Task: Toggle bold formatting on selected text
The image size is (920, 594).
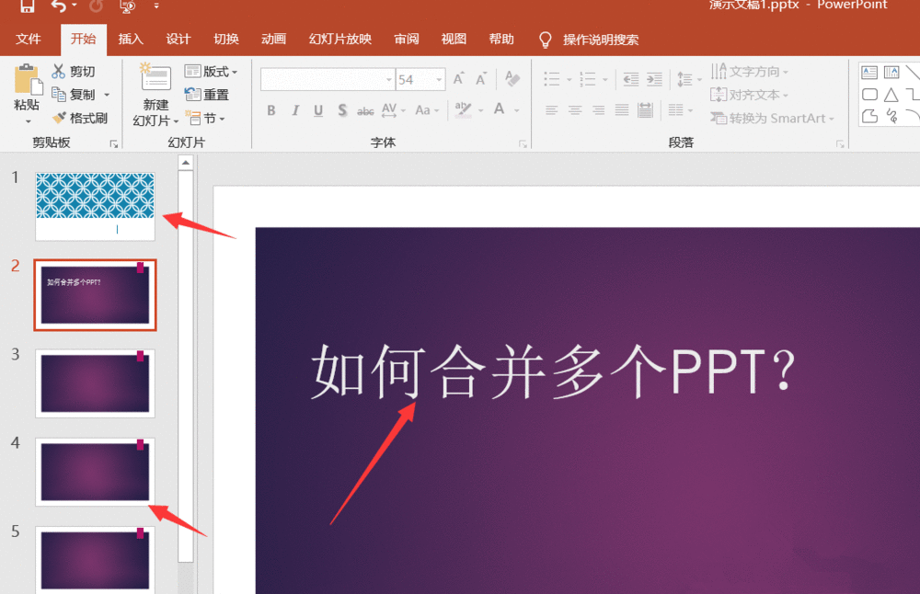Action: (270, 110)
